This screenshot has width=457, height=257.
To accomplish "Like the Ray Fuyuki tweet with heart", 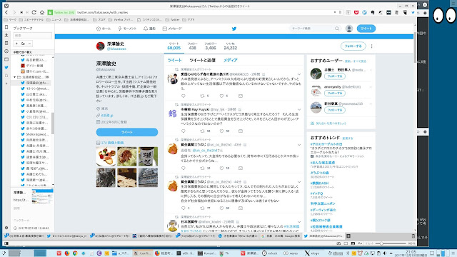I will tap(221, 131).
